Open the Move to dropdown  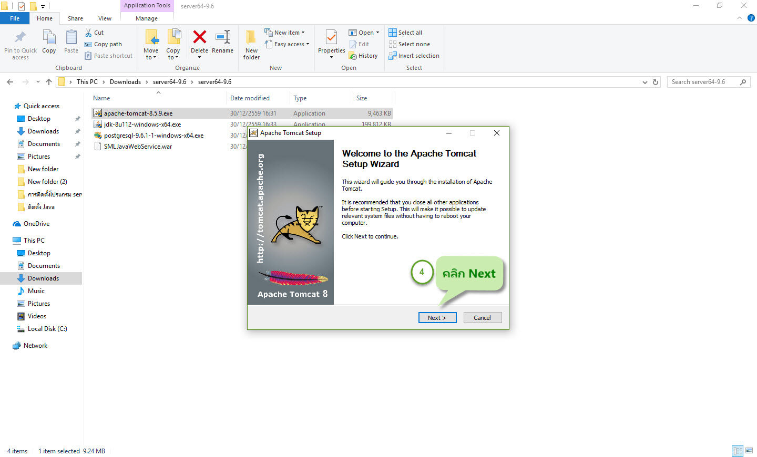(151, 44)
